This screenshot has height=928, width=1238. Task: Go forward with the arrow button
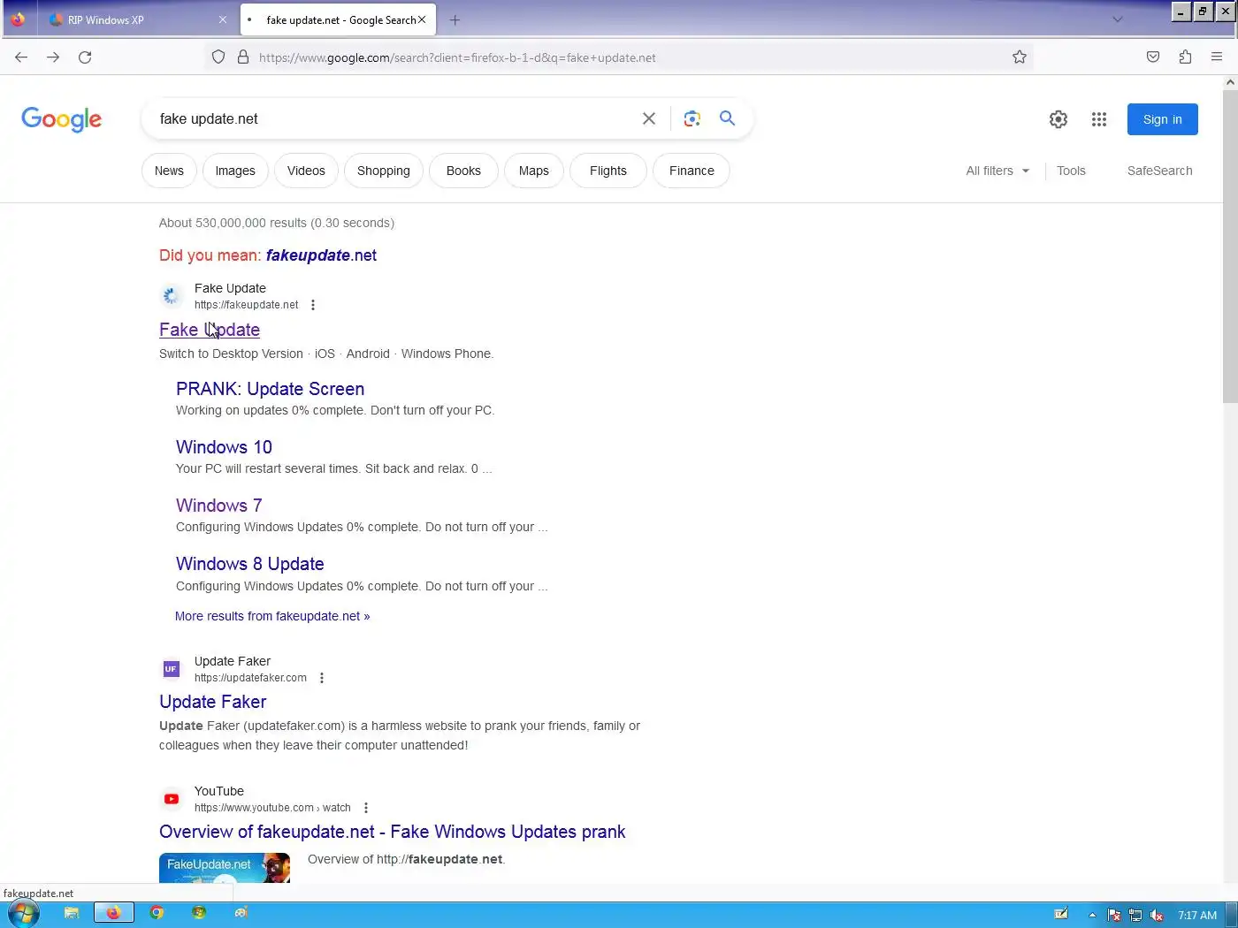(x=53, y=57)
